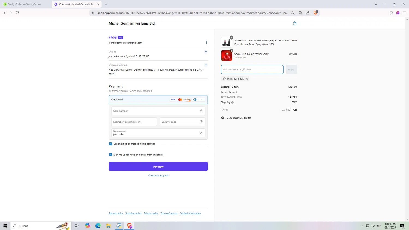Click the Sexual Oud Rouge product thumbnail
409x230 pixels.
coord(227,56)
